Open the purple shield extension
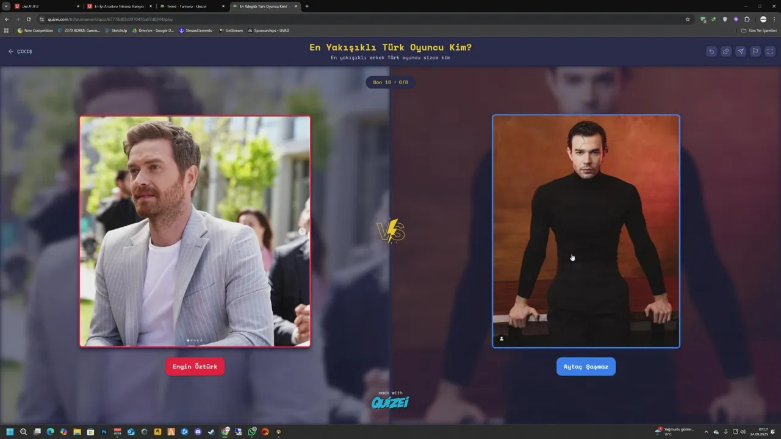The height and width of the screenshot is (439, 781). click(x=736, y=19)
